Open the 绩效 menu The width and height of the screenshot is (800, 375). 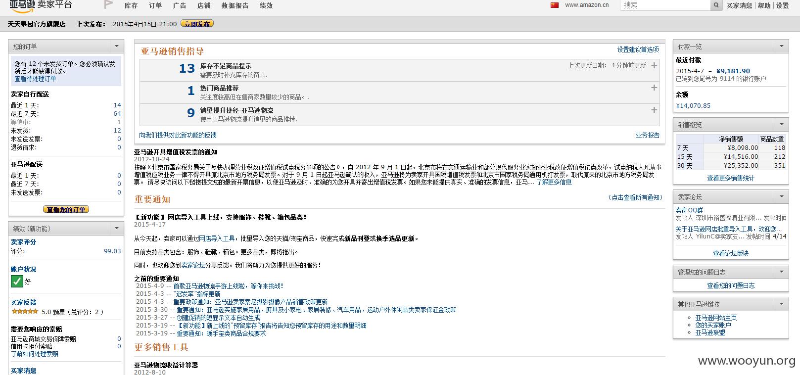[266, 5]
